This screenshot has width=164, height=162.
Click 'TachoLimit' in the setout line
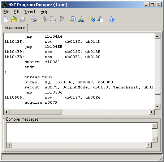126,87
